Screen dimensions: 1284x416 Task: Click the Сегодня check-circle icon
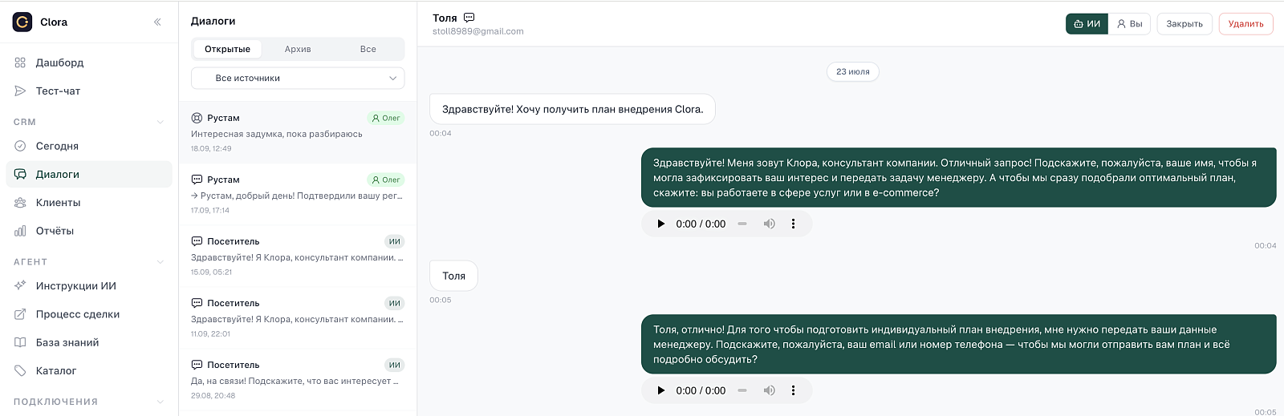coord(20,146)
